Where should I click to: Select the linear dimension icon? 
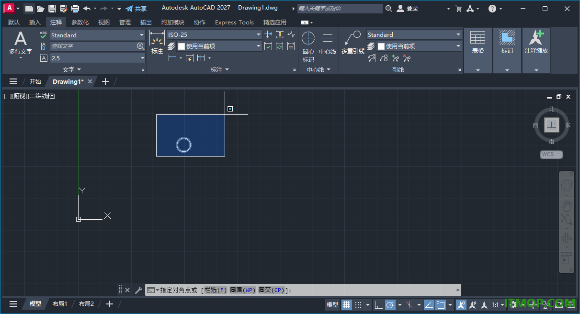tap(173, 58)
